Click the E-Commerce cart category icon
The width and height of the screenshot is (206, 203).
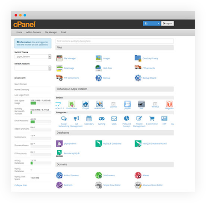coord(152,118)
